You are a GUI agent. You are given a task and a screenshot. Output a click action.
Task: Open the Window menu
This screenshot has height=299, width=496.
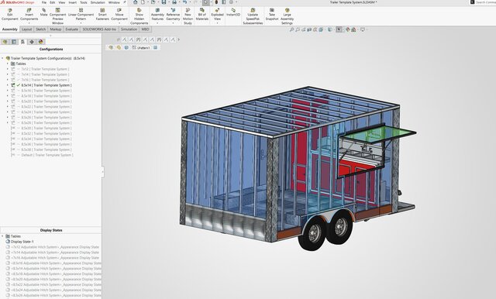tap(114, 2)
